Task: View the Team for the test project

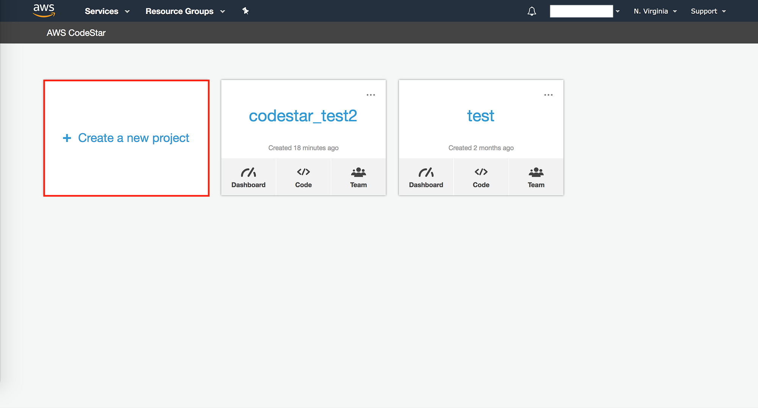Action: point(536,177)
